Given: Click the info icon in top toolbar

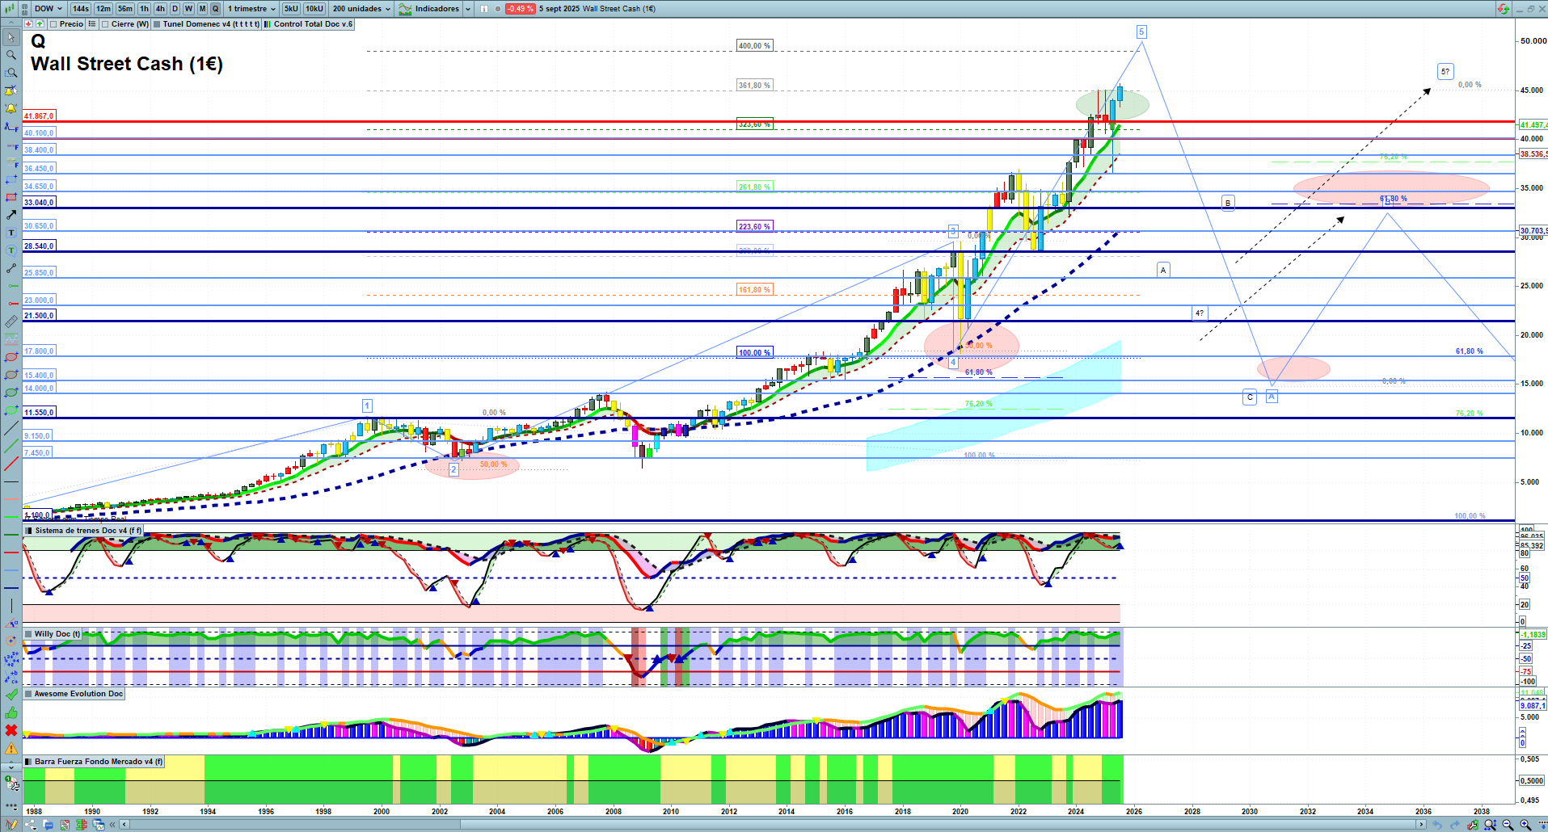Looking at the screenshot, I should pos(484,9).
